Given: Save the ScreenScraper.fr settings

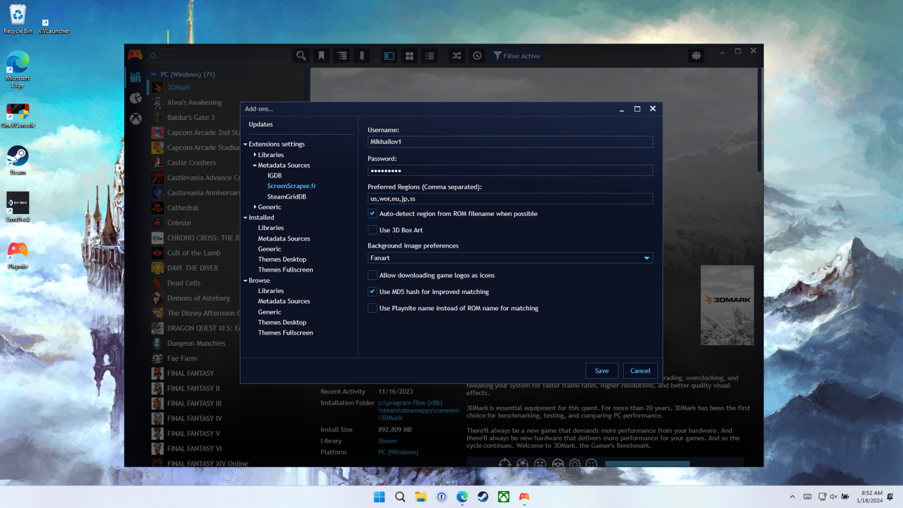Looking at the screenshot, I should pyautogui.click(x=601, y=370).
